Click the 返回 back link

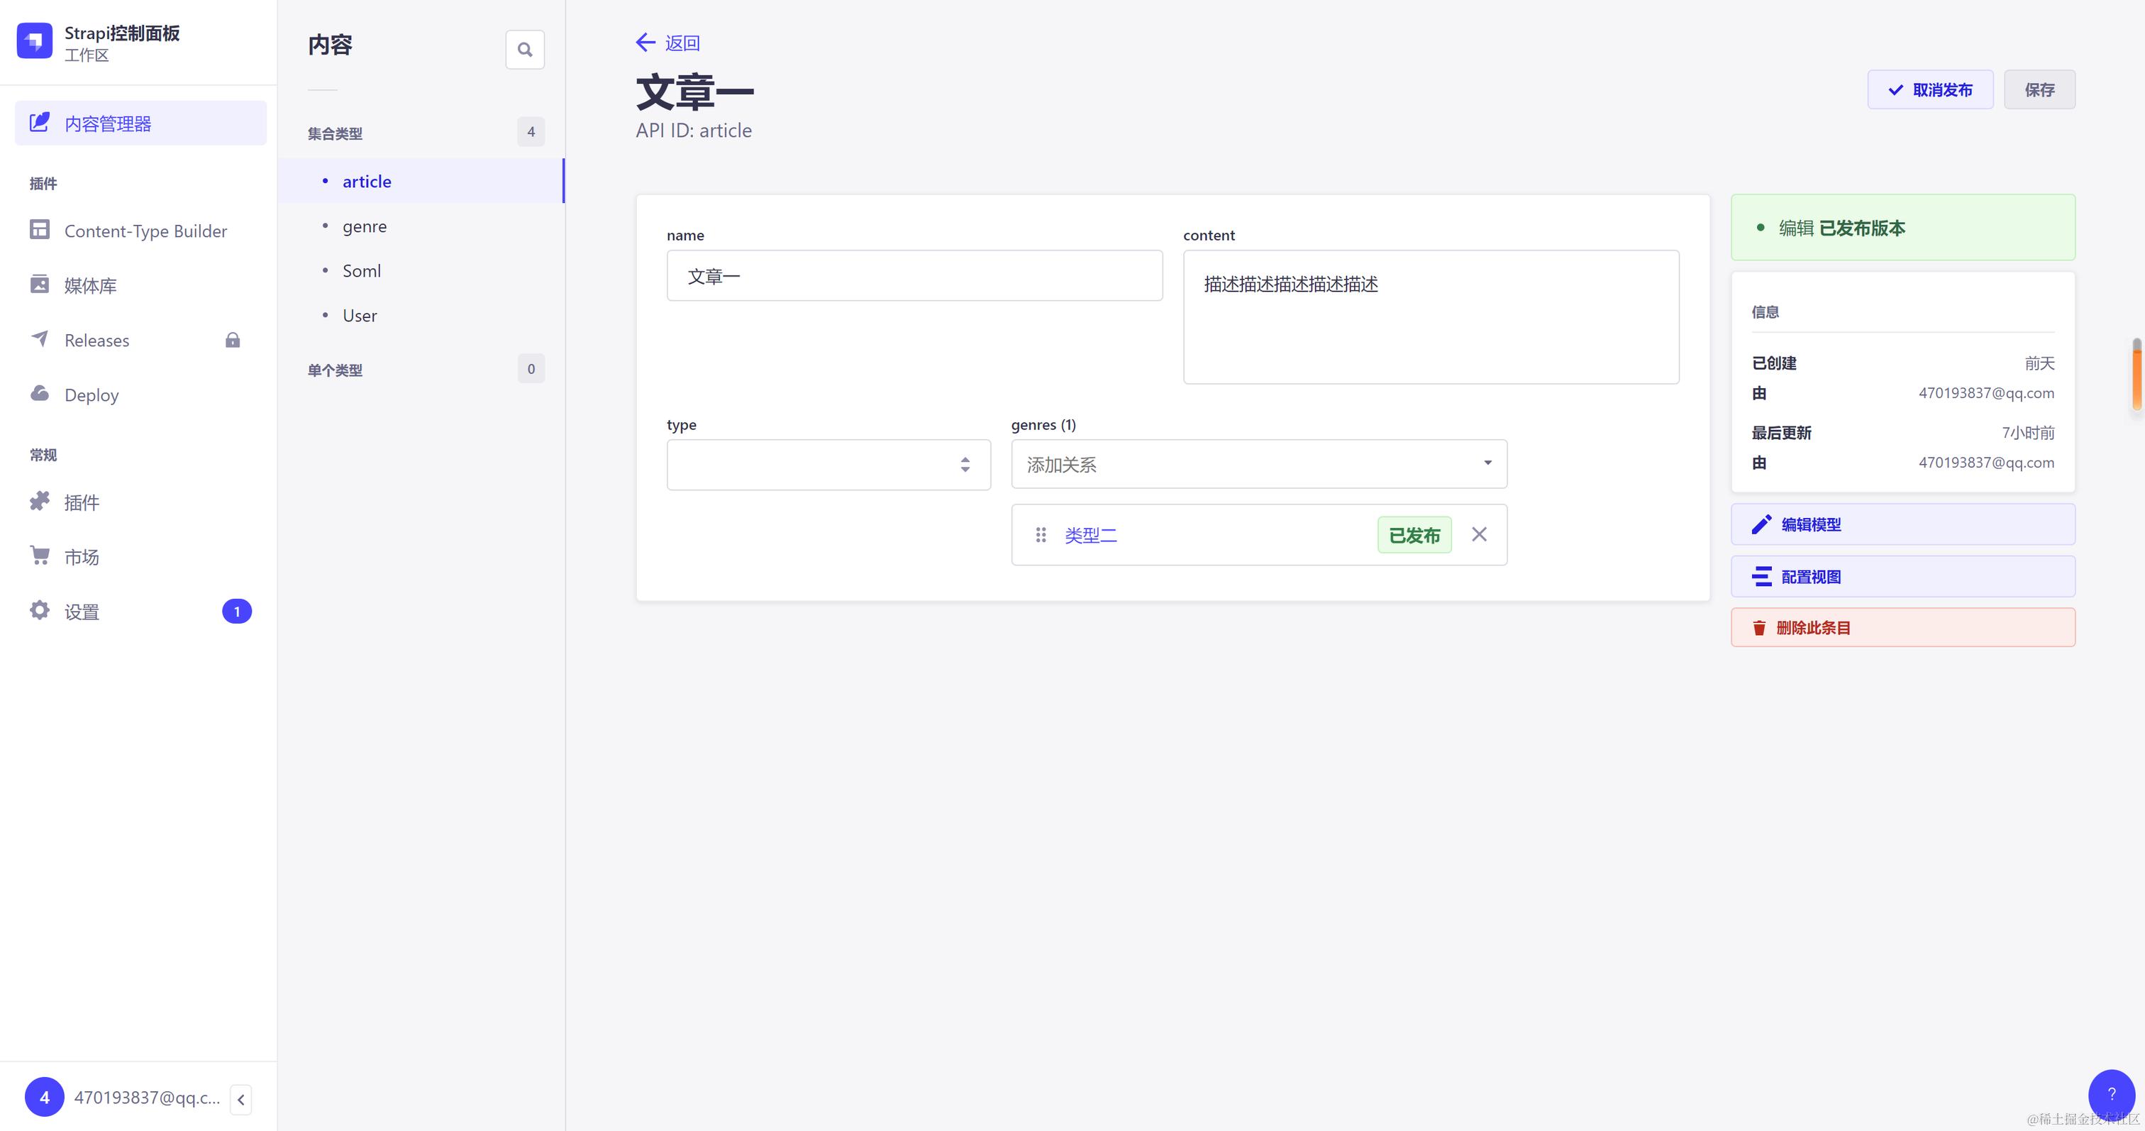[667, 43]
